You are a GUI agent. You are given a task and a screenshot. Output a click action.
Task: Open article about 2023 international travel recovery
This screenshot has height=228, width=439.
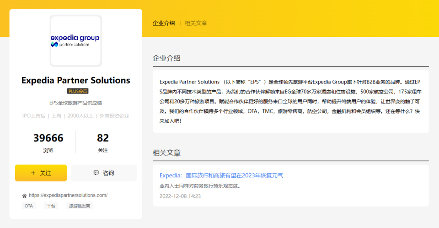[221, 176]
